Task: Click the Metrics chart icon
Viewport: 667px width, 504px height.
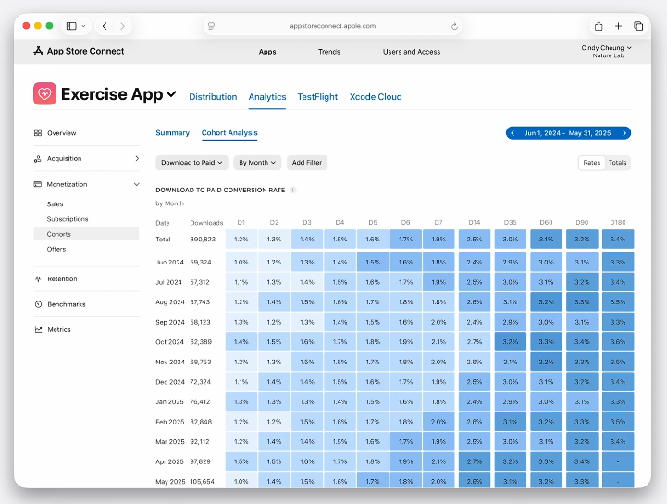Action: tap(38, 329)
